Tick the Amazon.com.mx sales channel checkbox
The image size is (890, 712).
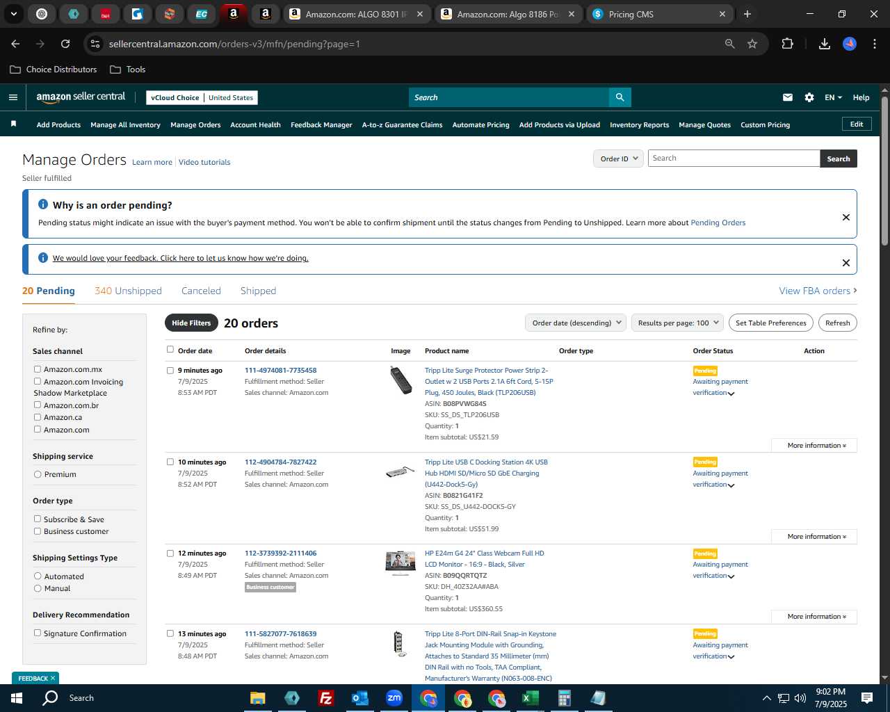point(38,369)
